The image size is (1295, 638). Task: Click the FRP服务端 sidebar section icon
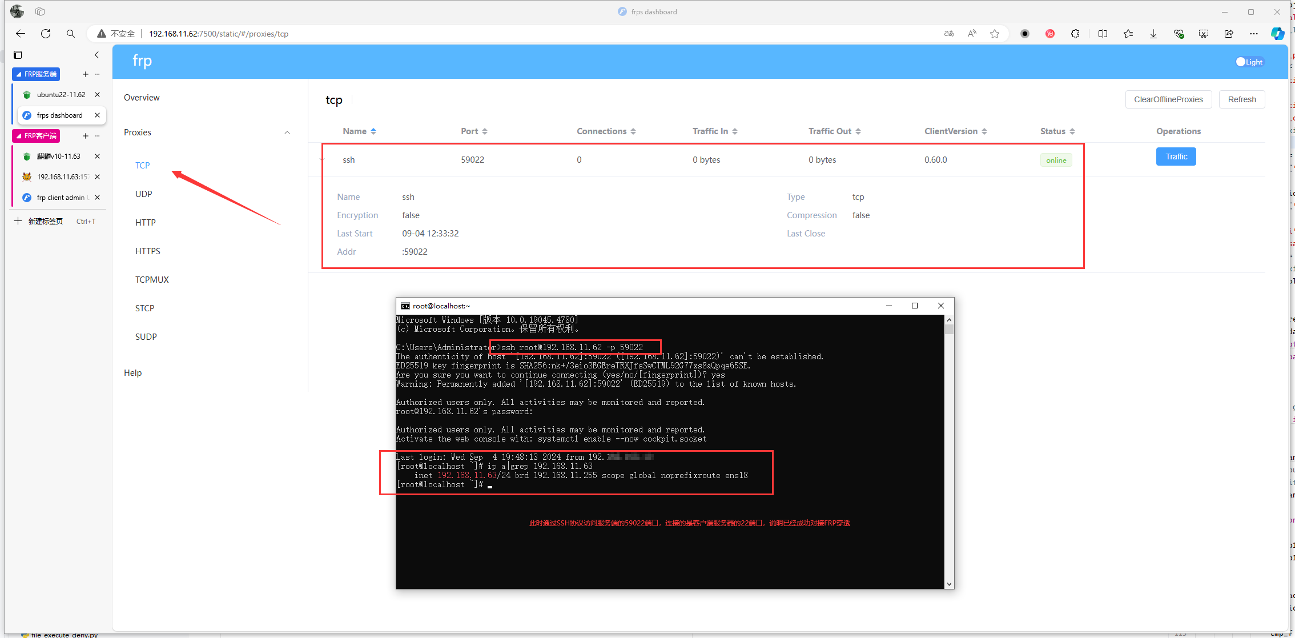18,74
